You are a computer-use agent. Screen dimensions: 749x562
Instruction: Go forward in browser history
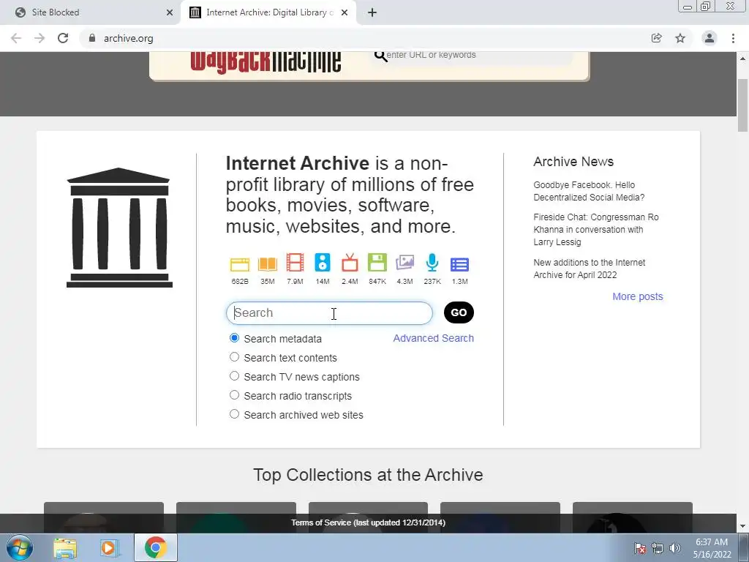click(39, 38)
